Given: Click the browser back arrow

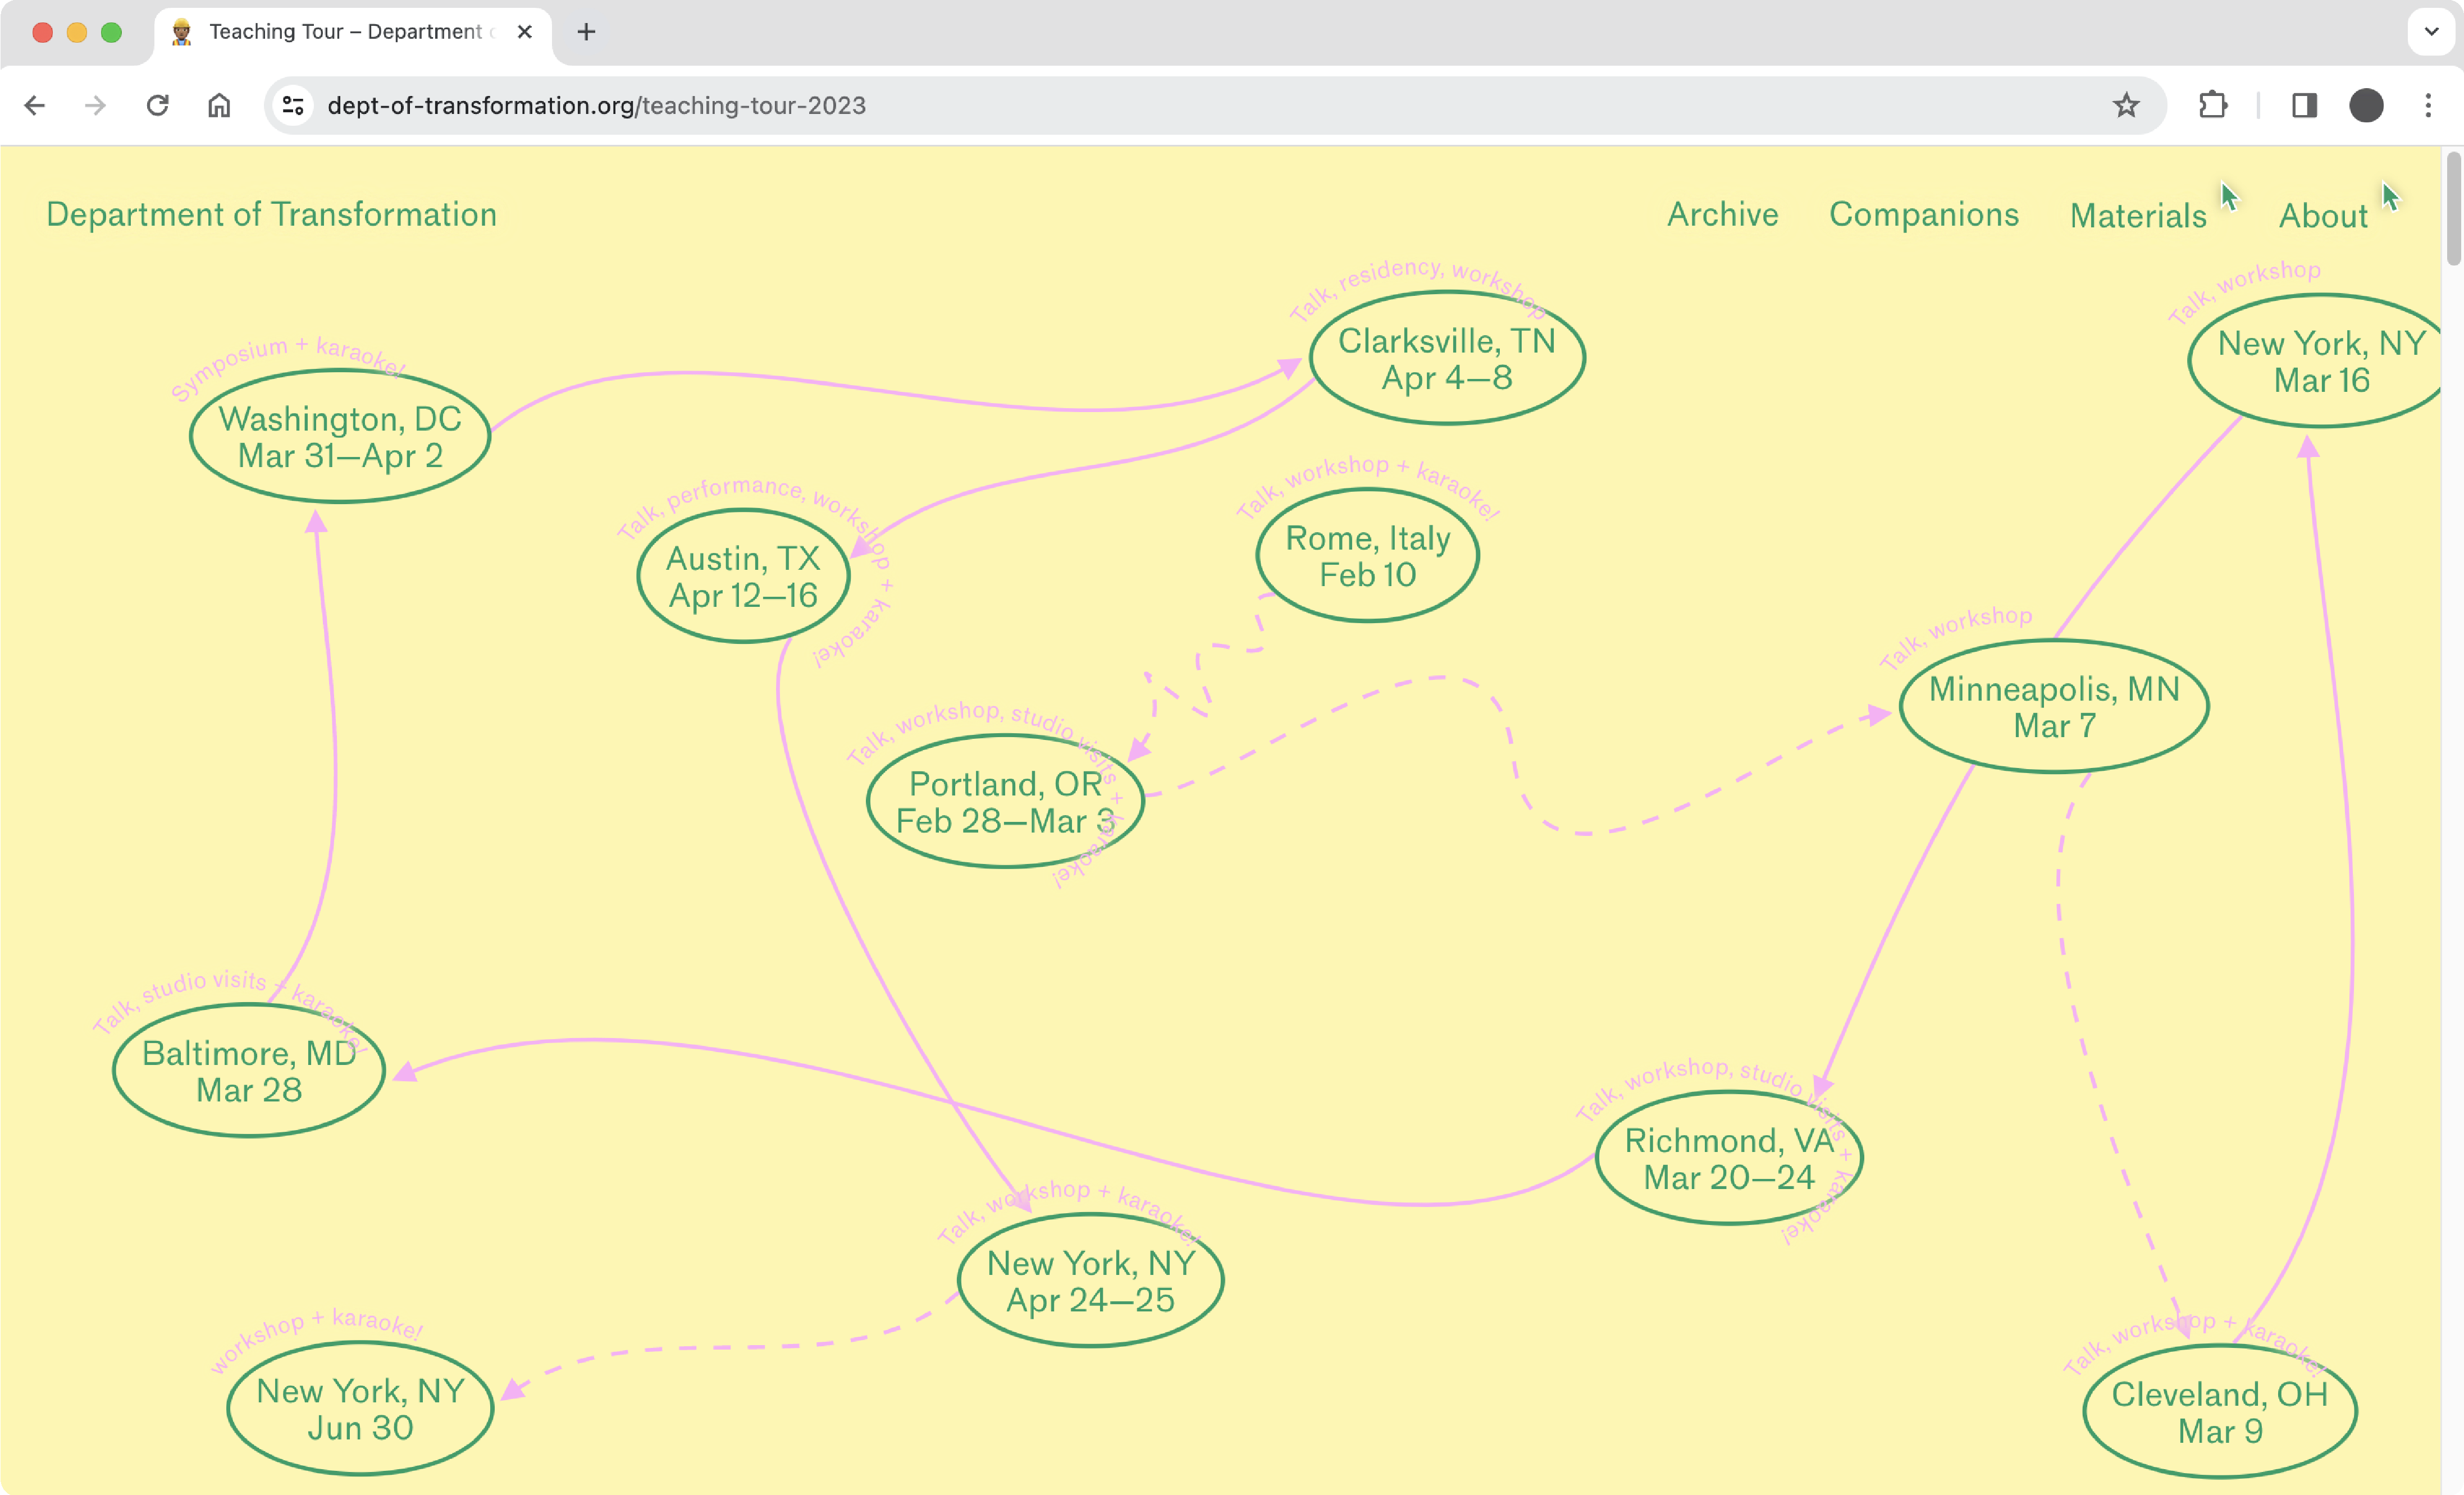Looking at the screenshot, I should pos(35,105).
